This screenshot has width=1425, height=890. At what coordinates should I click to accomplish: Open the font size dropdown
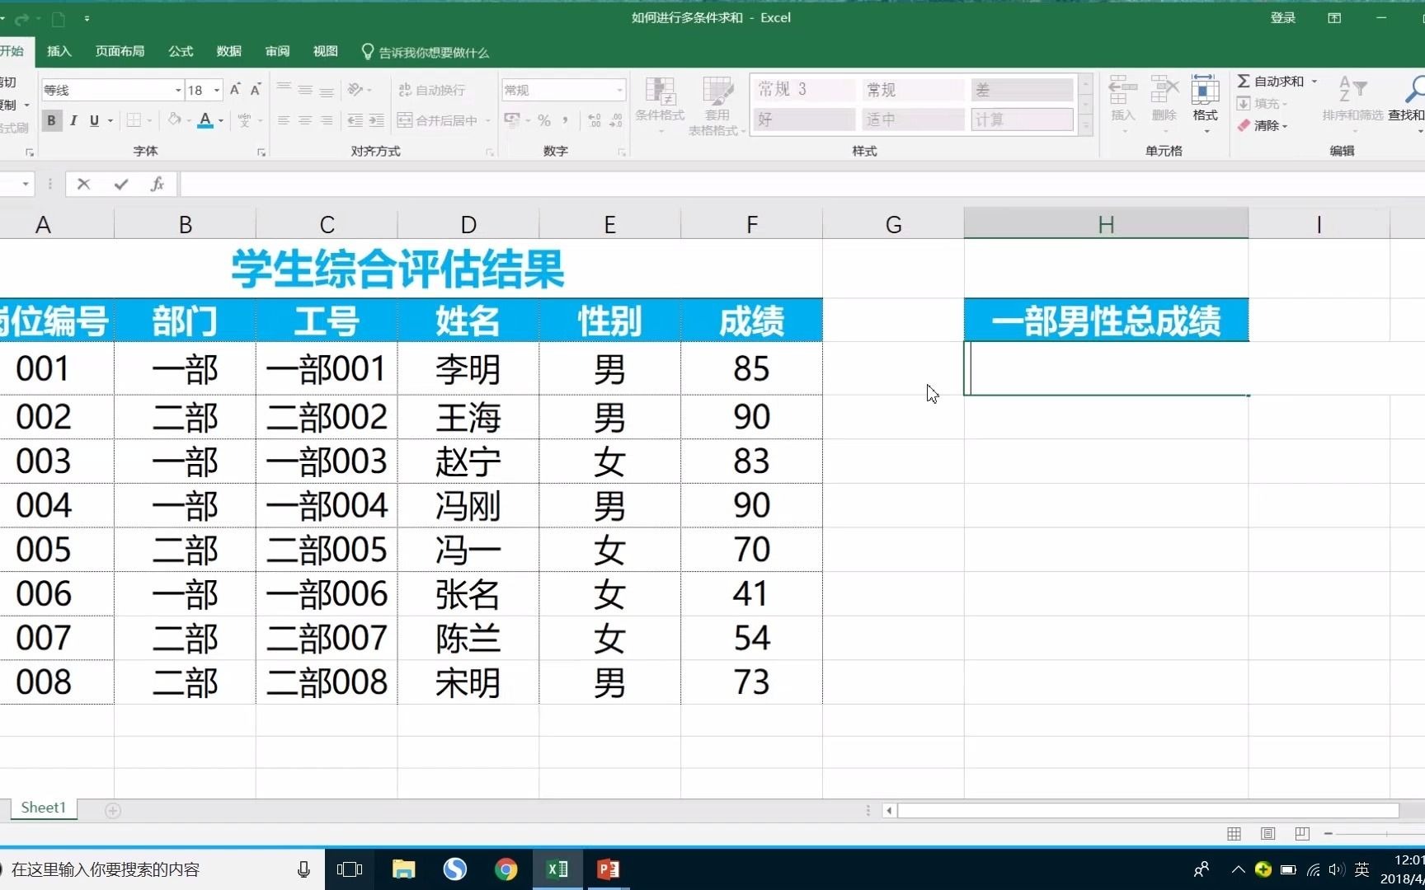217,90
